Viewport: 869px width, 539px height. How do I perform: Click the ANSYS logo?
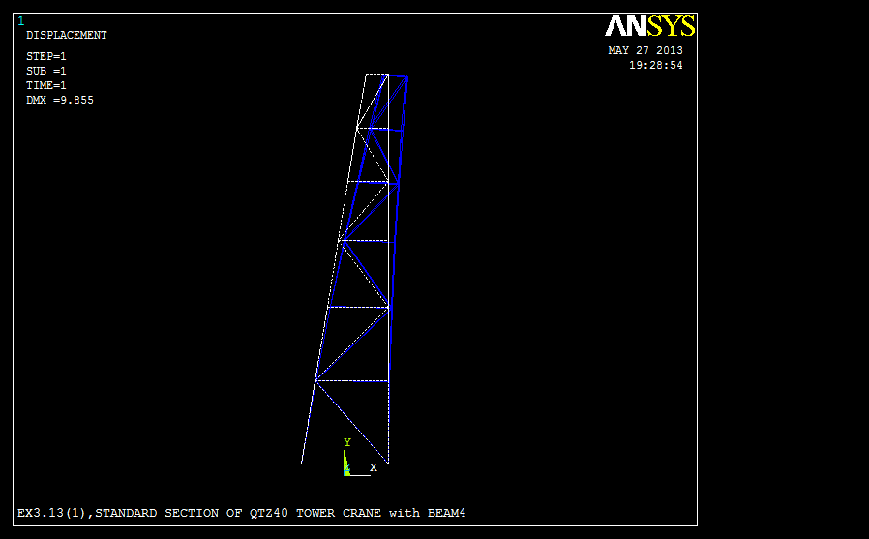tap(649, 26)
